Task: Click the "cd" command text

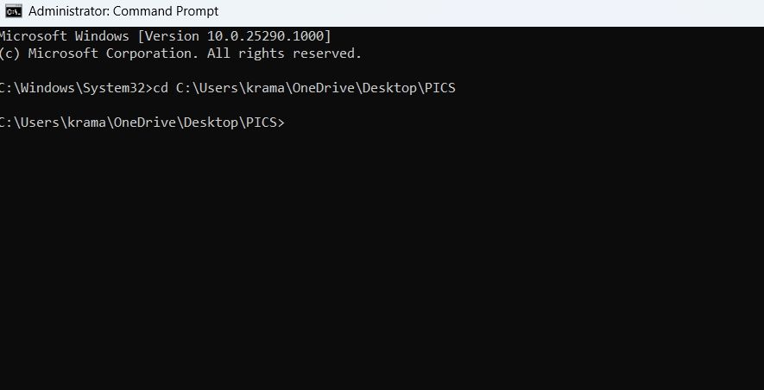Action: (160, 88)
